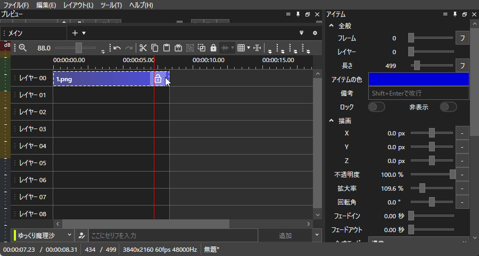The image size is (479, 256).
Task: Click the padlock icon in the timeline toolbar
Action: point(213,48)
